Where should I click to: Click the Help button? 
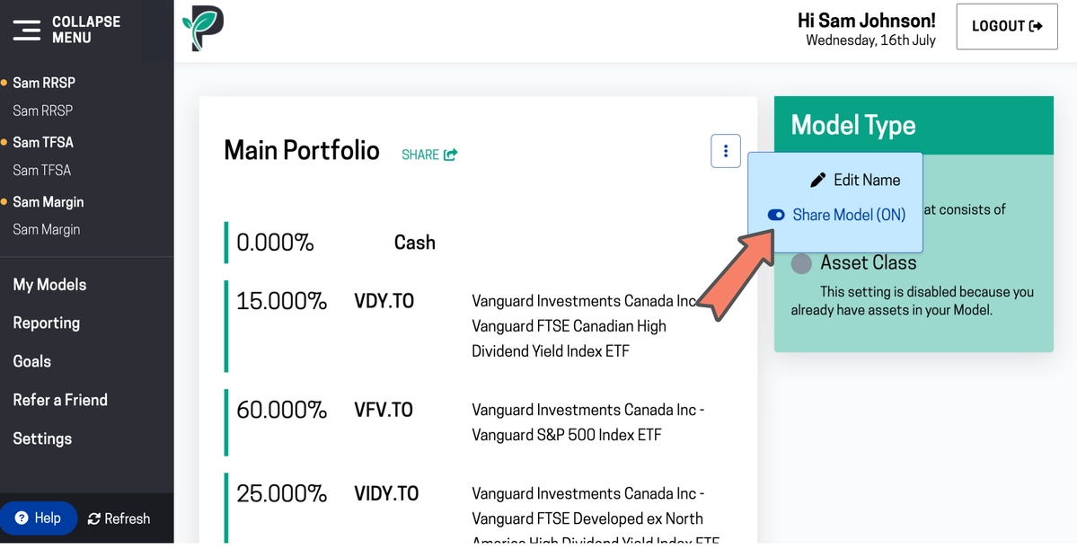pos(39,518)
